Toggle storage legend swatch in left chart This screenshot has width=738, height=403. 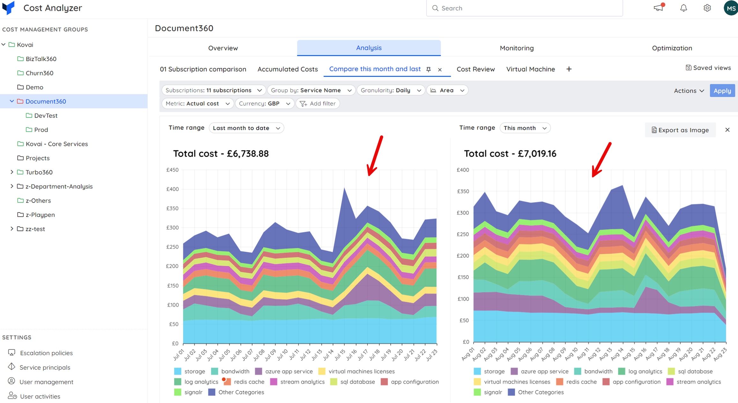point(178,371)
